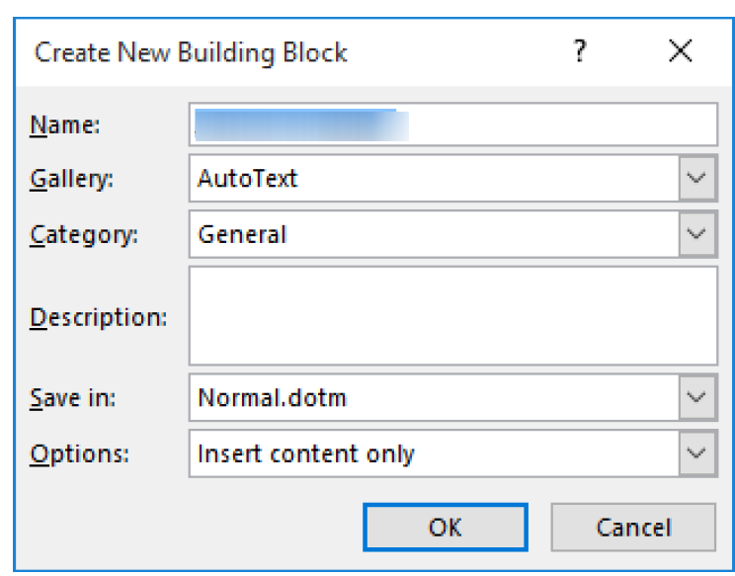The image size is (735, 576).
Task: Open the Options dropdown arrow
Action: point(697,453)
